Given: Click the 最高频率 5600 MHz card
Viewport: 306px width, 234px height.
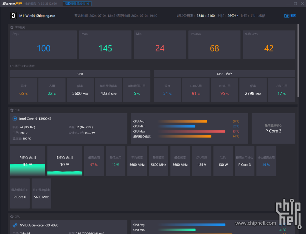Looking at the screenshot, I should [159, 161].
